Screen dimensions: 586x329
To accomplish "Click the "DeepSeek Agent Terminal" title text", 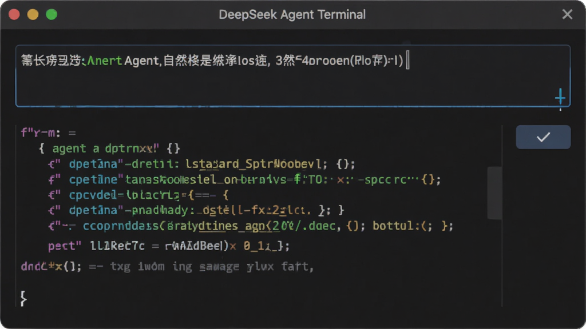I will coord(292,14).
